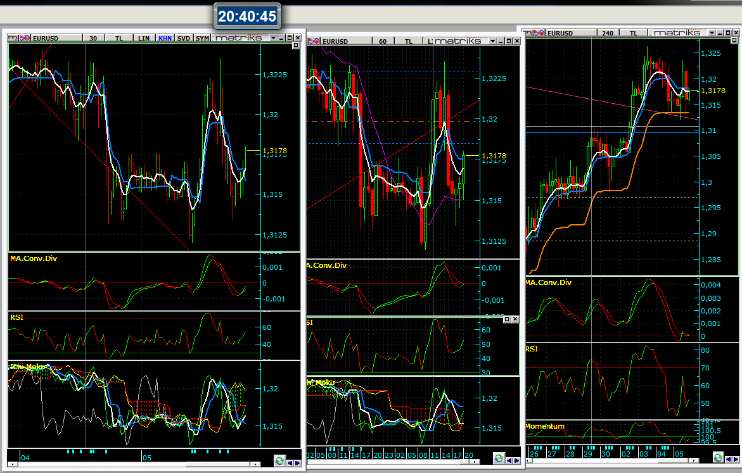
Task: Click the 20:40:45 clock display
Action: point(247,16)
